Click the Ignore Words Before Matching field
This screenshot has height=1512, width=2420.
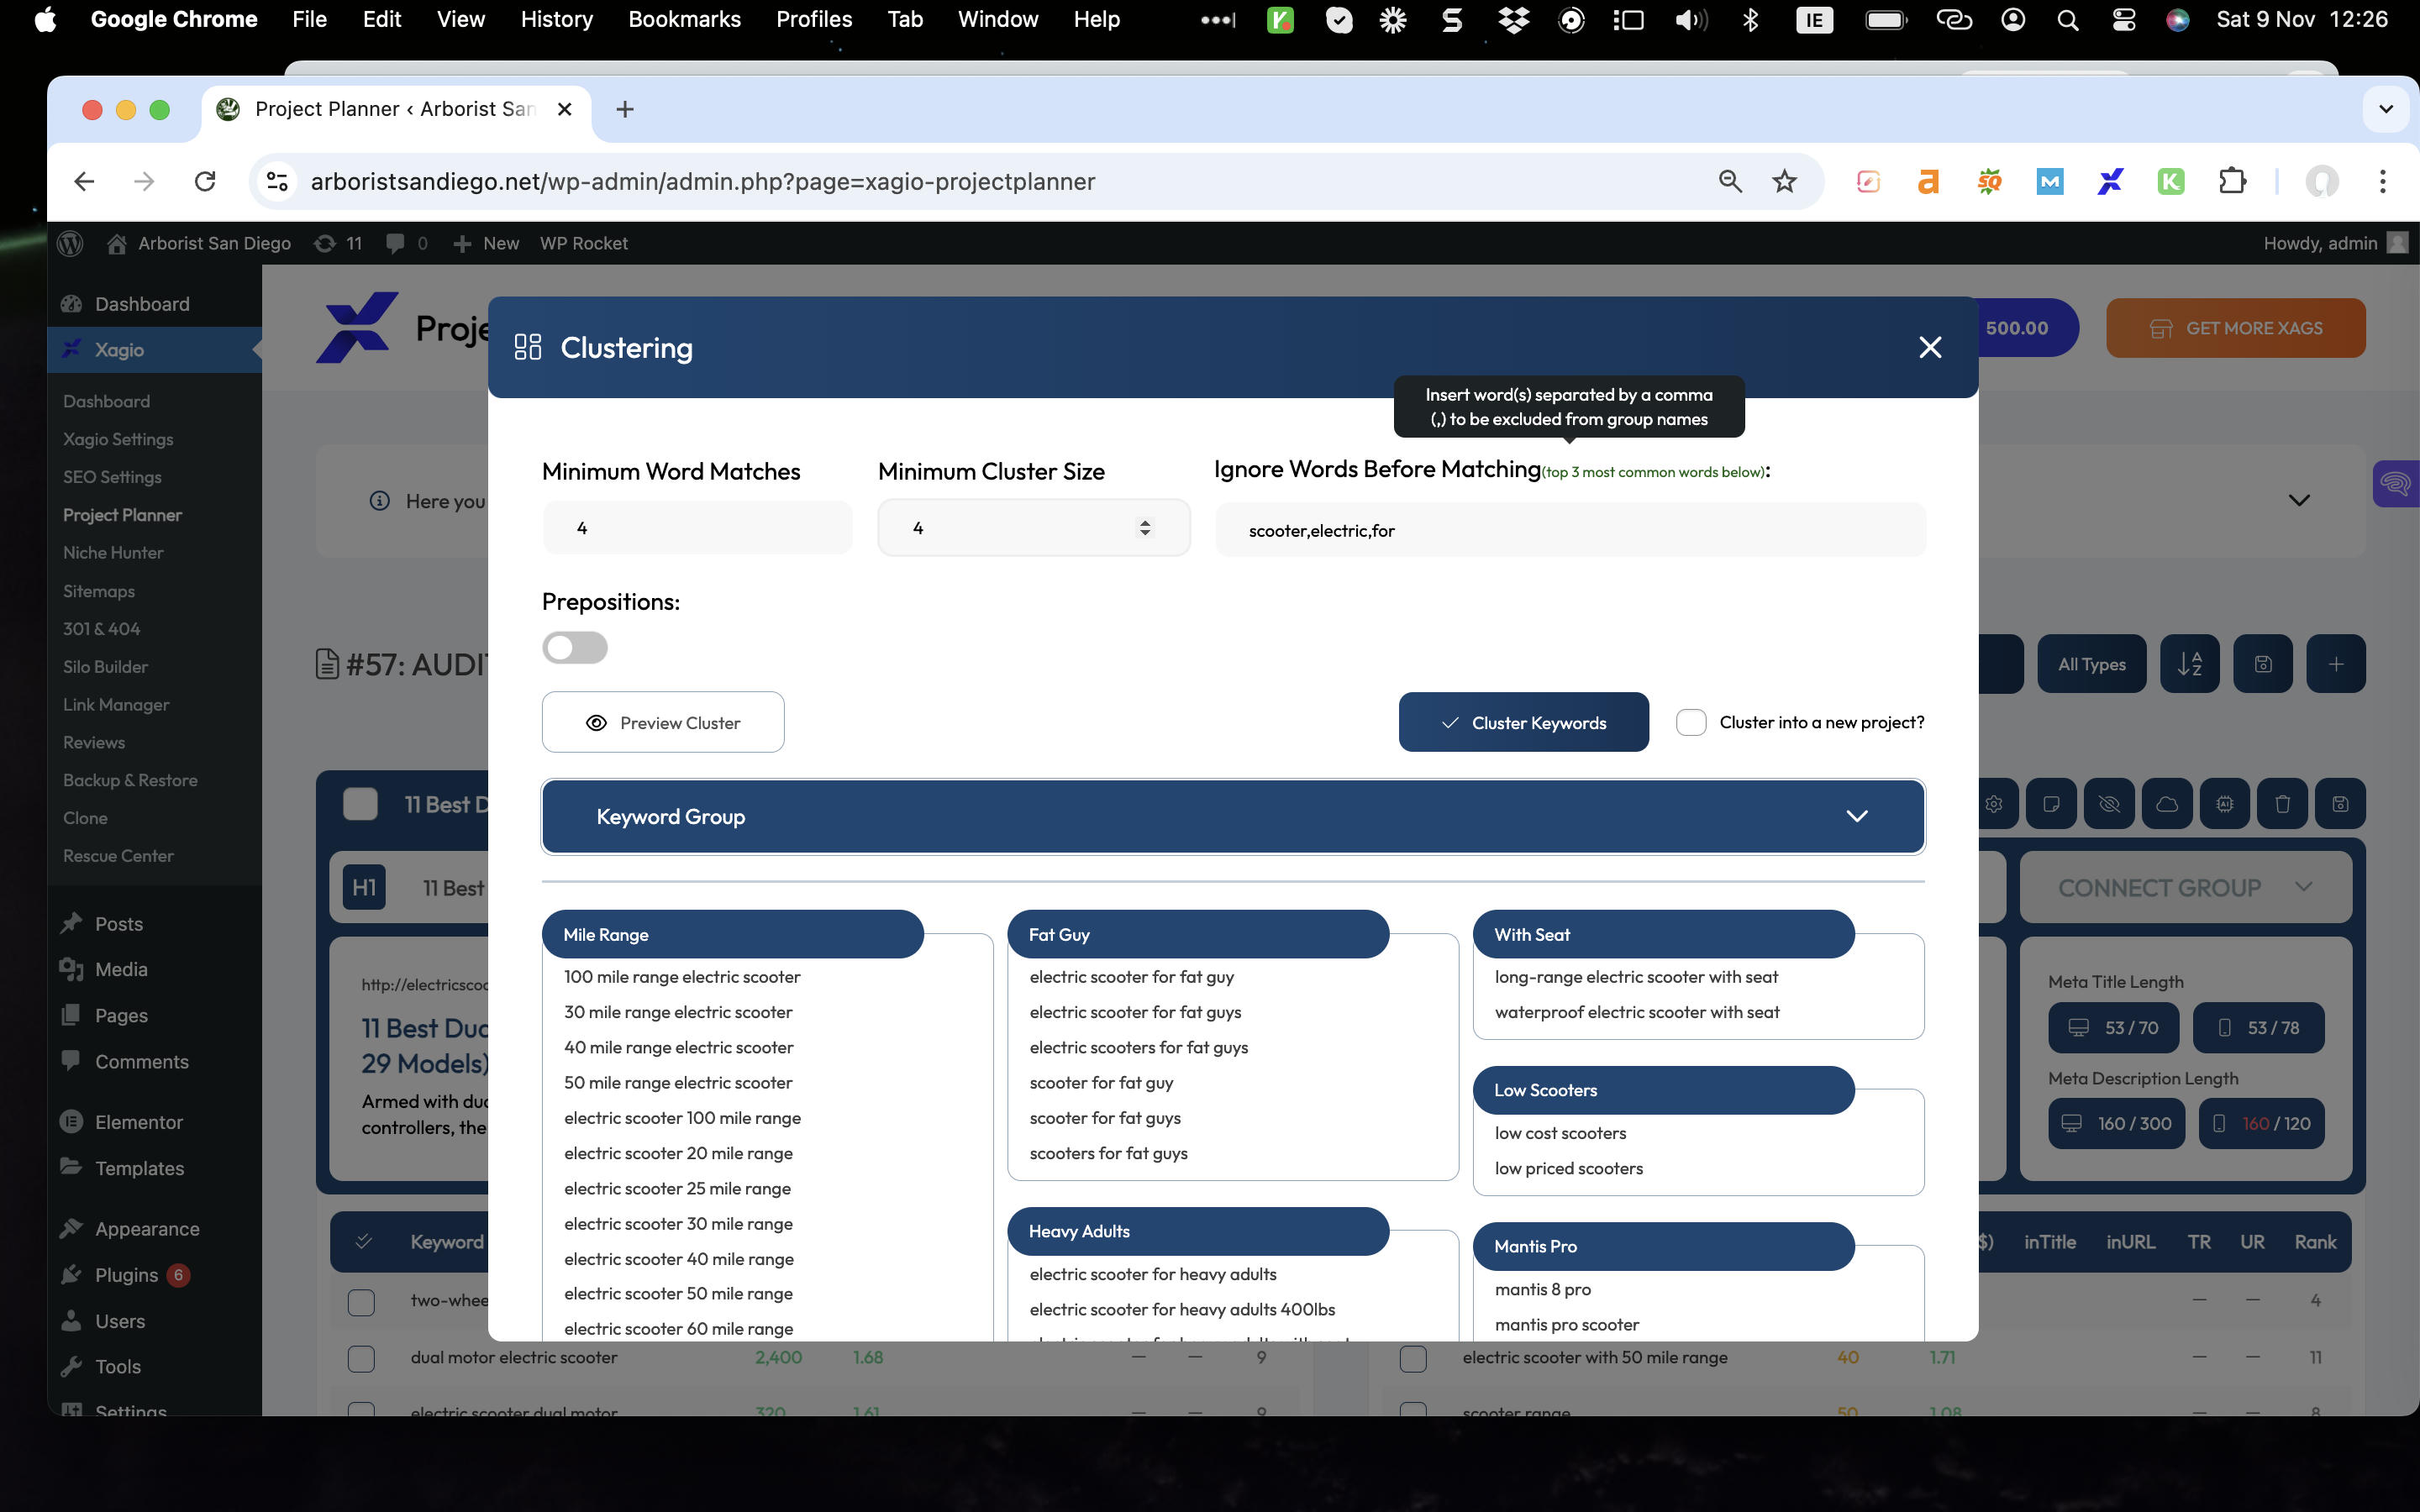tap(1570, 530)
